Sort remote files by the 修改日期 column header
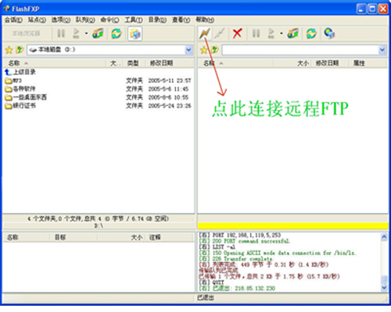The height and width of the screenshot is (312, 391). pos(329,63)
